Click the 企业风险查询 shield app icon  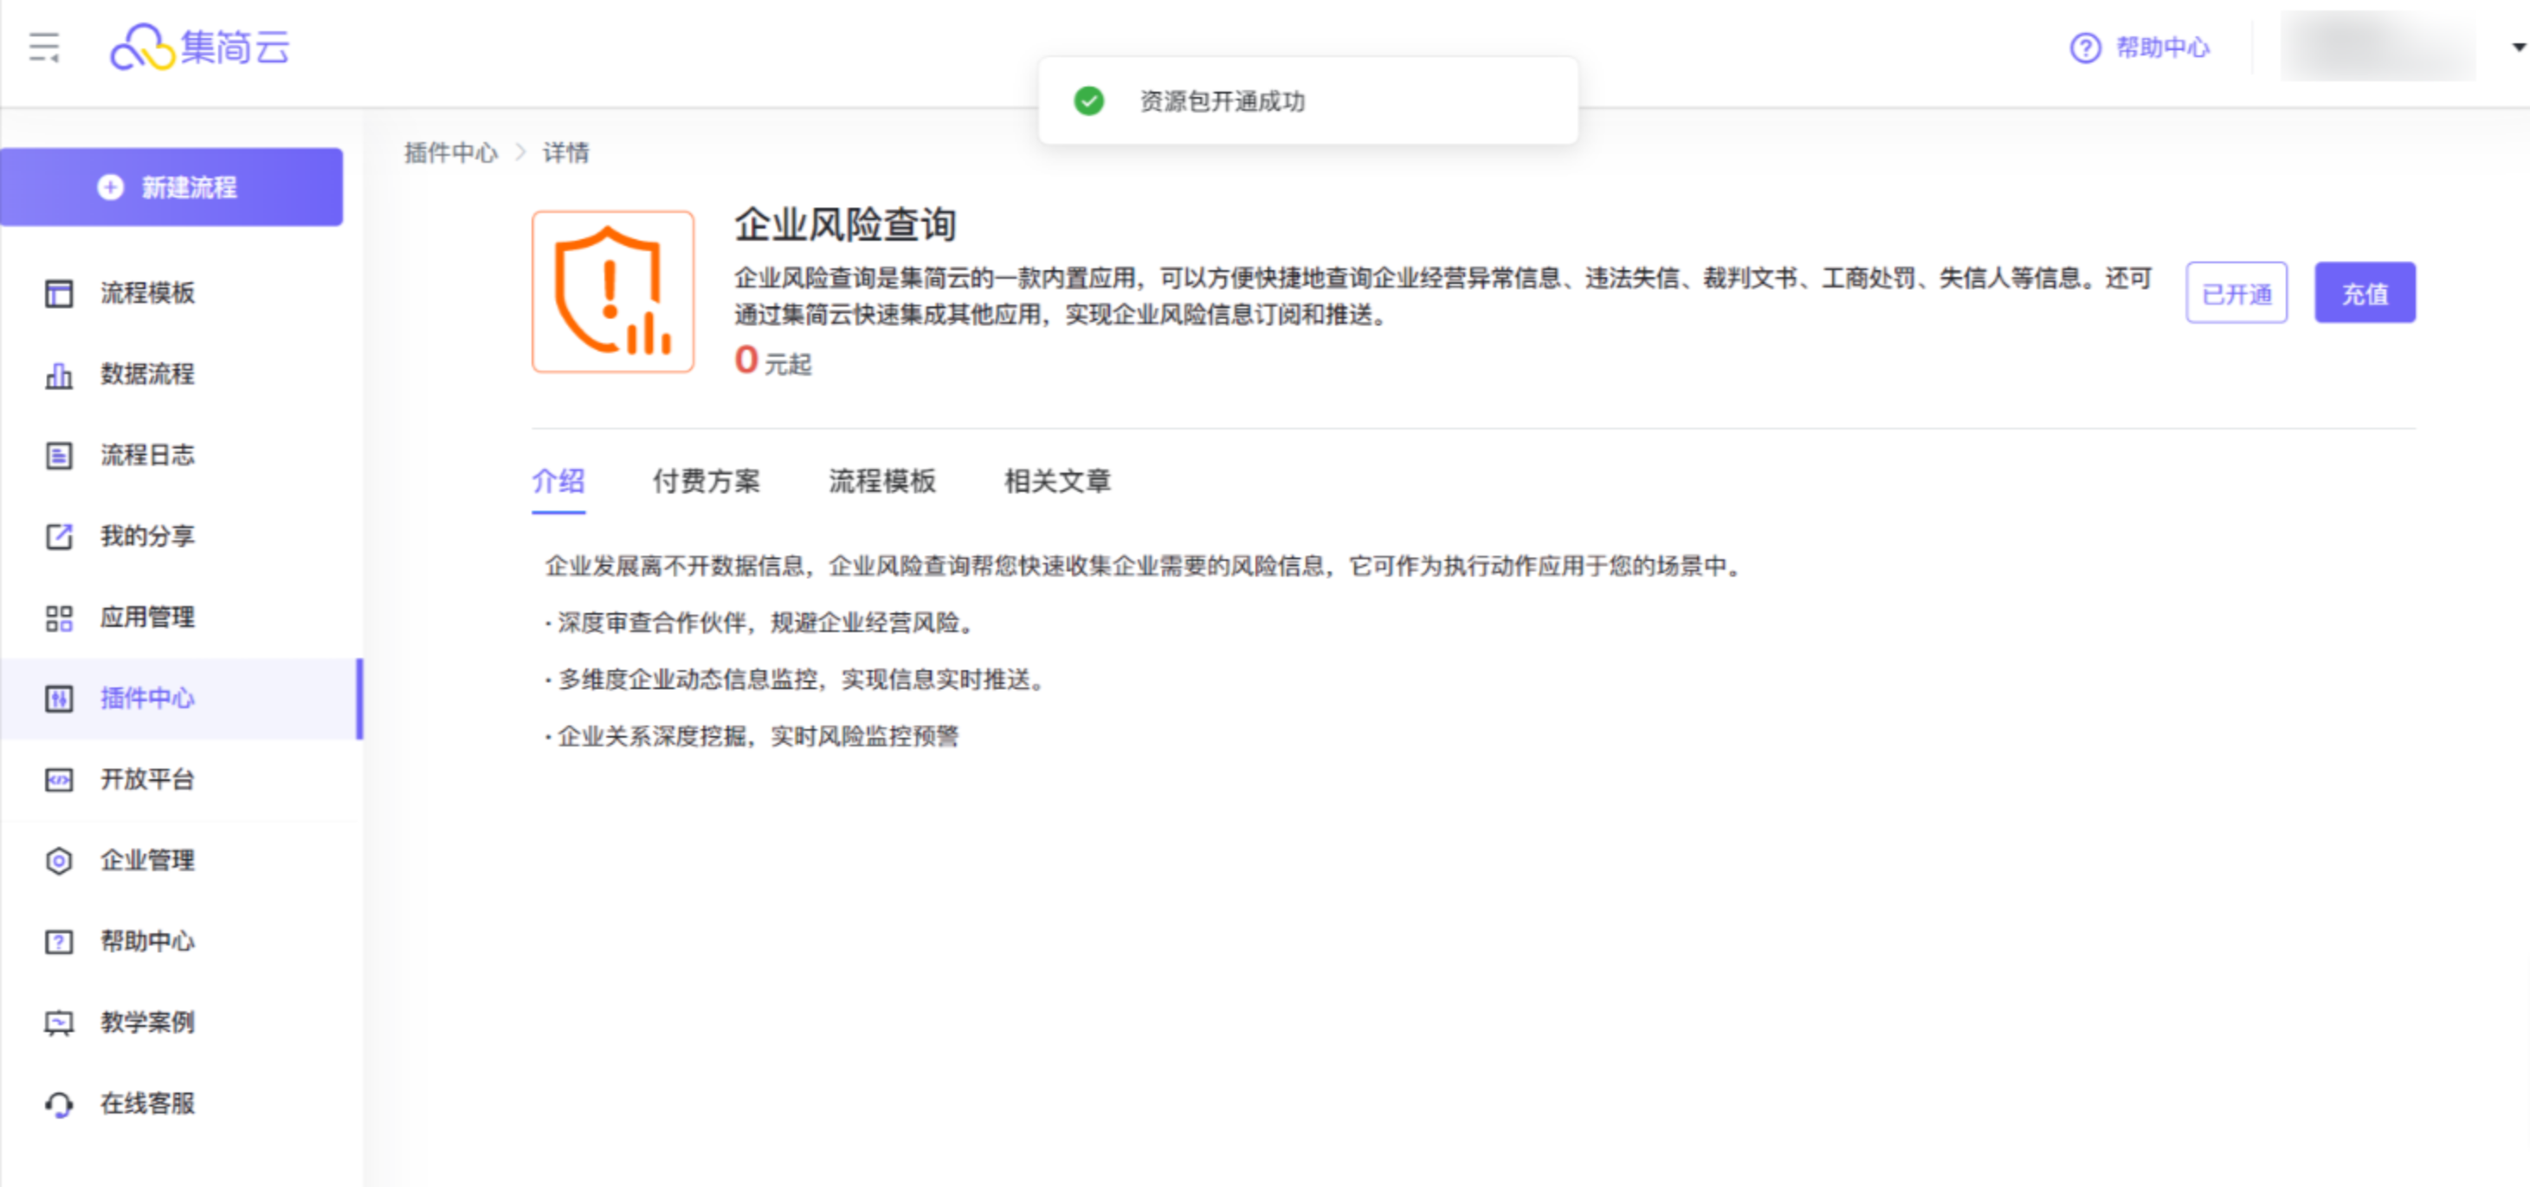click(613, 292)
